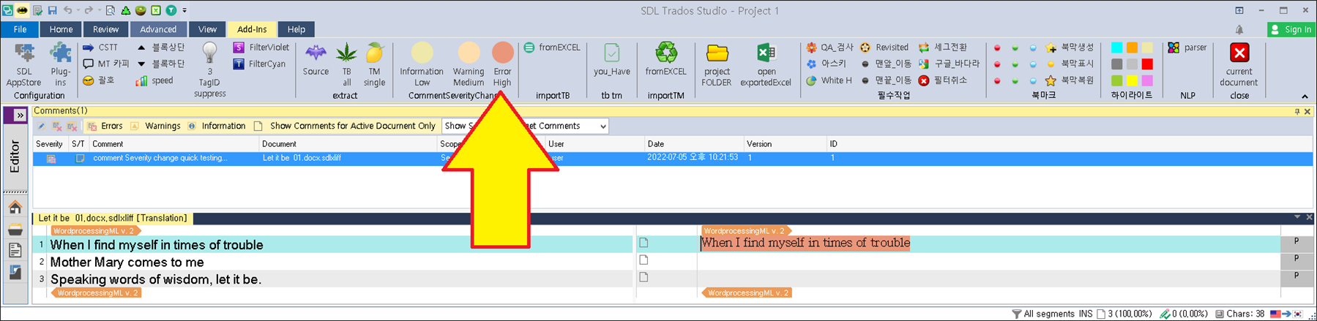The image size is (1317, 321).
Task: Click the 북막생성 star bookmark icon
Action: 1051,48
